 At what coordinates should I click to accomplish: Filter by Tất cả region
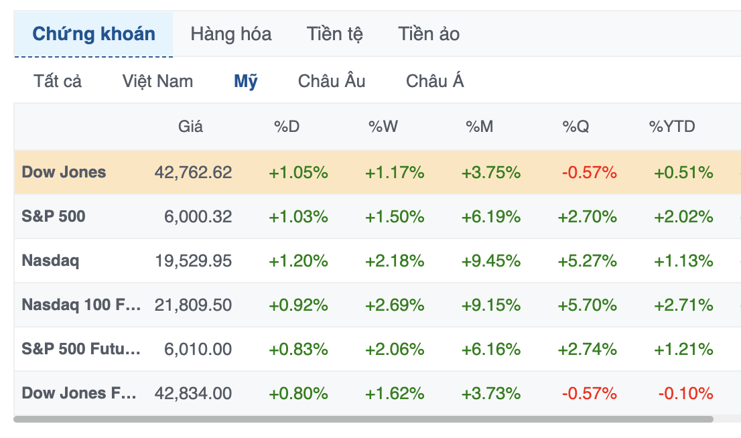58,81
